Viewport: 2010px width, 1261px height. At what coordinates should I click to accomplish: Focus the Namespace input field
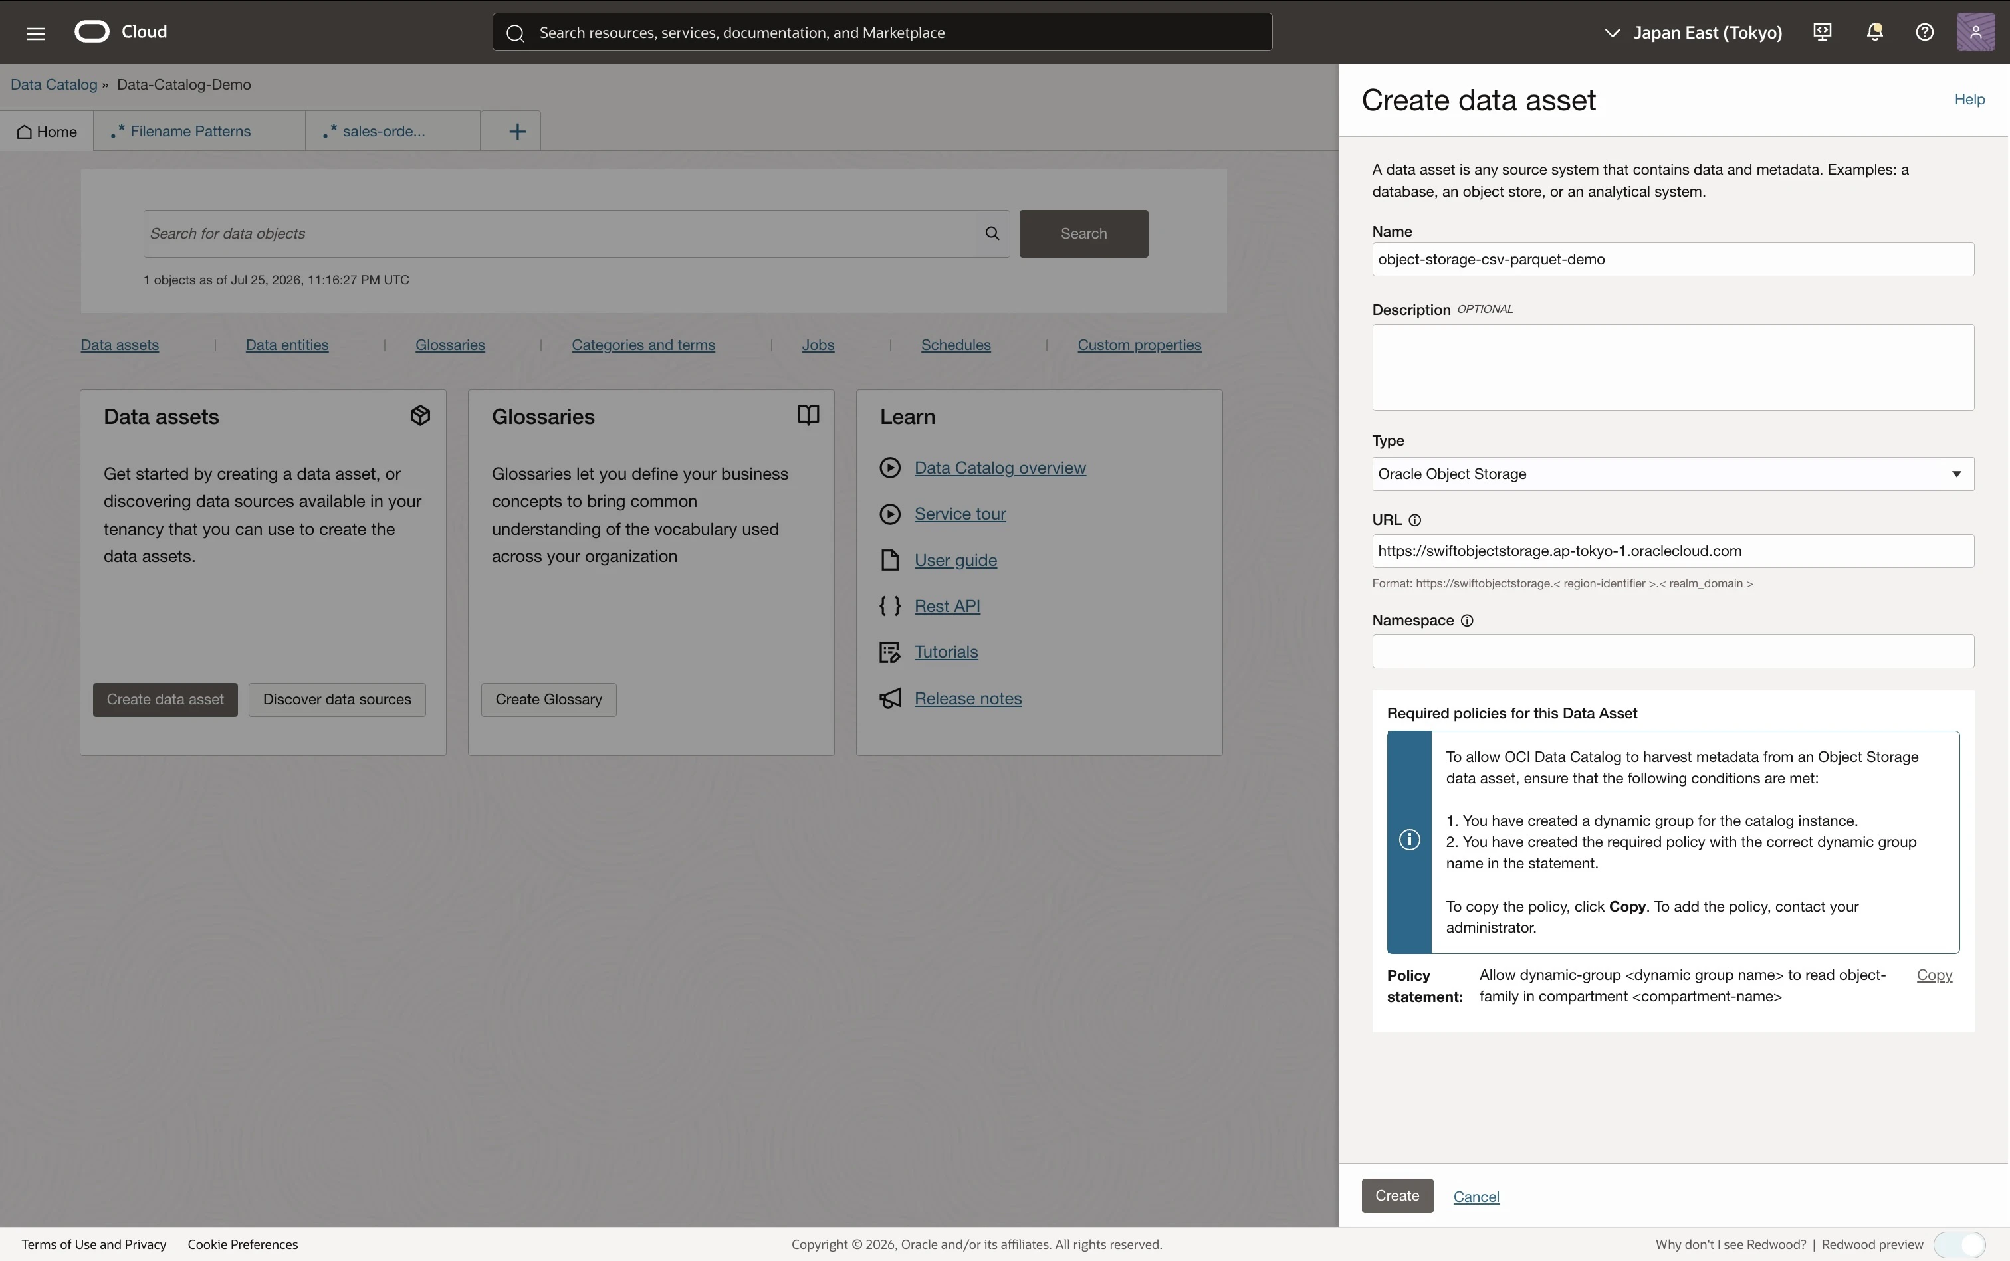pos(1673,651)
